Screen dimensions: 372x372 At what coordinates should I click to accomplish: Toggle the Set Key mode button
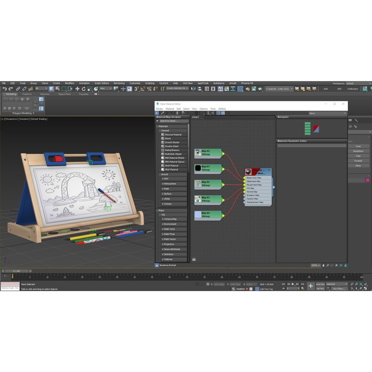click(320, 289)
